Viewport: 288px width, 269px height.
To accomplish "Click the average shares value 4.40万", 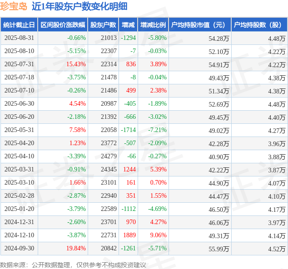I will click(277, 117).
